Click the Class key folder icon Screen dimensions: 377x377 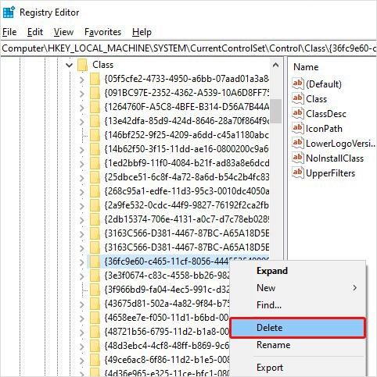[x=82, y=65]
